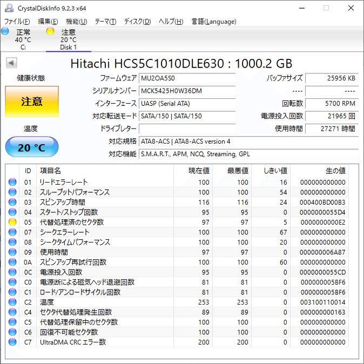Select the スループットパフォーマンス attribute row
This screenshot has height=364, width=364.
point(177,192)
